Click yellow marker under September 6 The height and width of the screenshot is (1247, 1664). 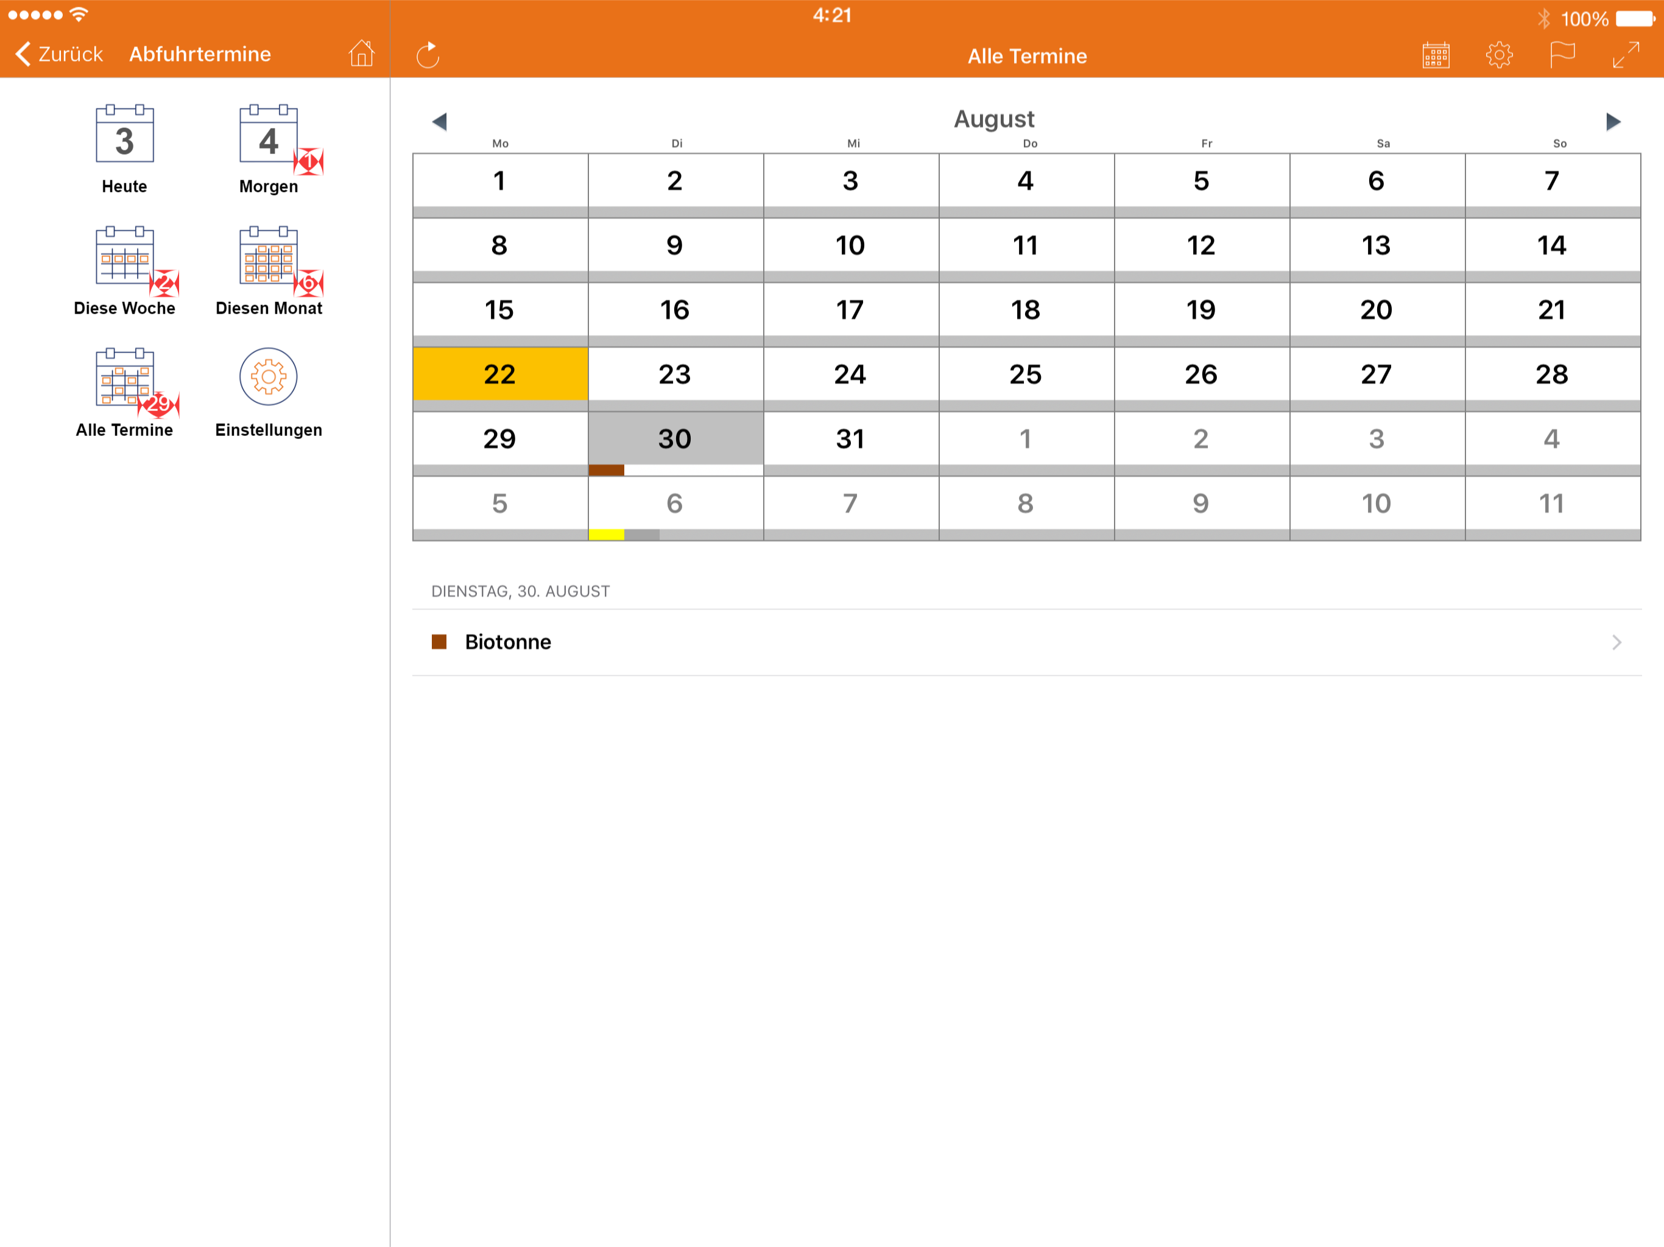(606, 535)
